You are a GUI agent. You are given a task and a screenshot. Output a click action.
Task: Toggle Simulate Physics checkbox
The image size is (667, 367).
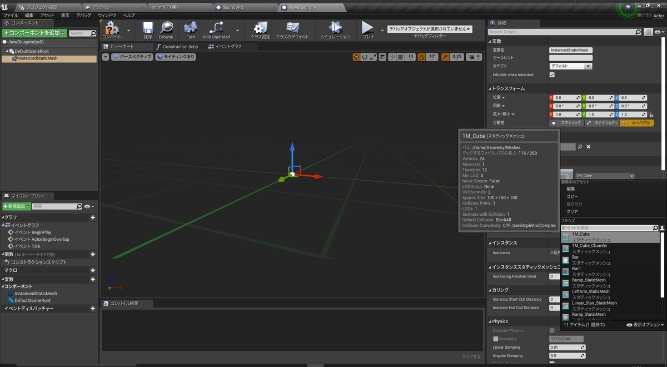[552, 330]
